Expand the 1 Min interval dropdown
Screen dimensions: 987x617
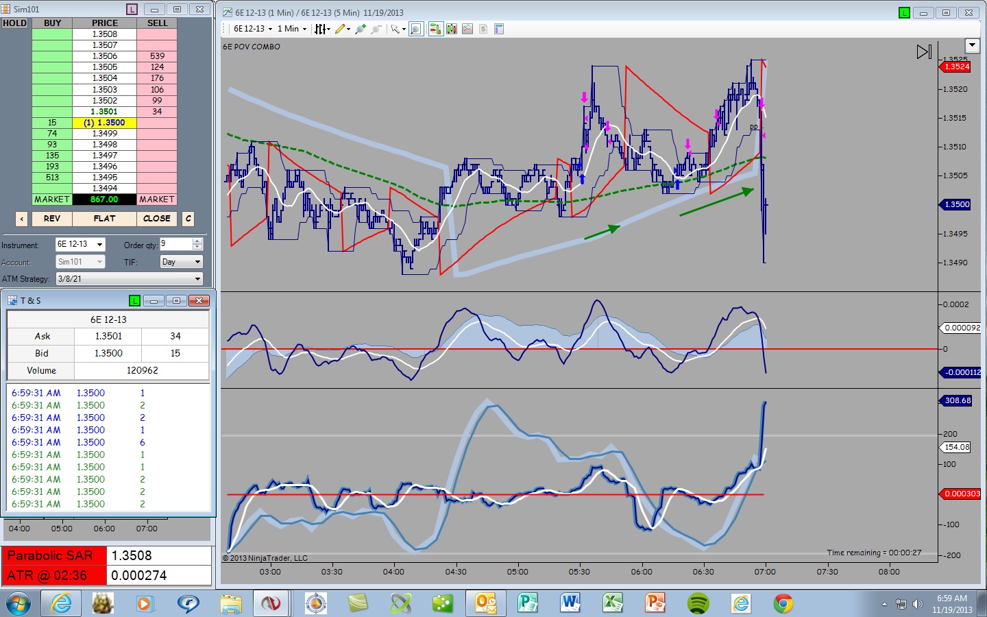(292, 29)
